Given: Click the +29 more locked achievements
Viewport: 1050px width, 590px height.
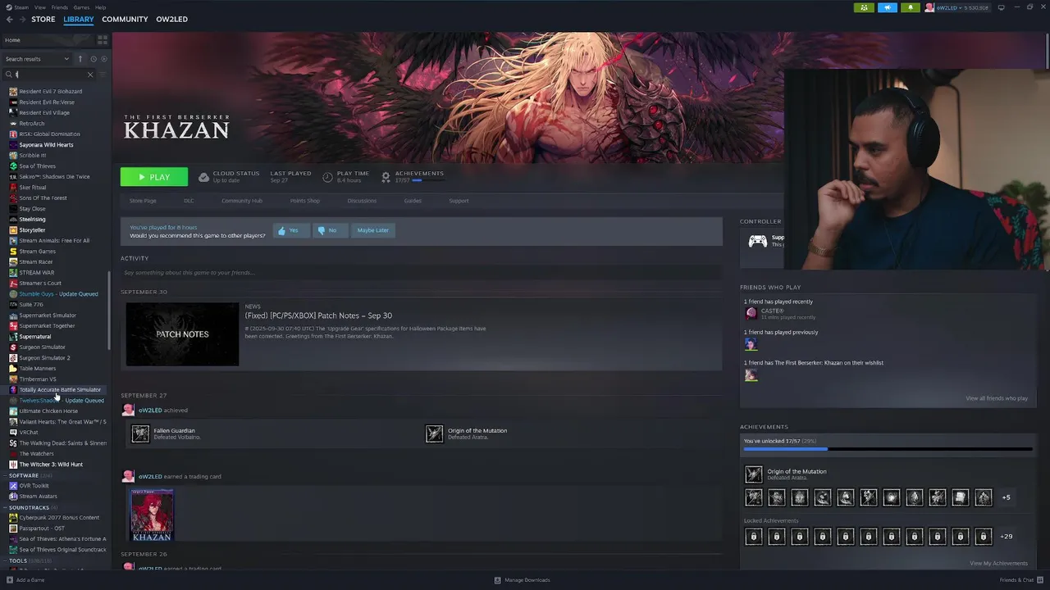Looking at the screenshot, I should pyautogui.click(x=1006, y=537).
